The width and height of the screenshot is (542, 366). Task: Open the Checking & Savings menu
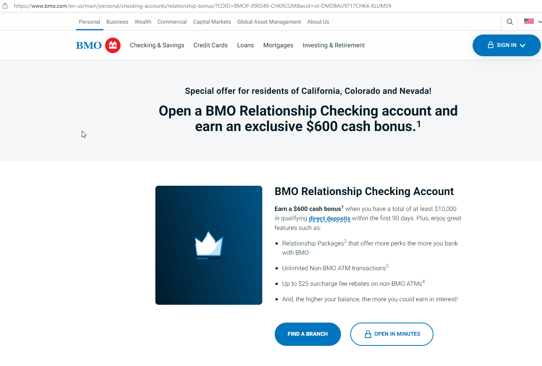tap(157, 45)
